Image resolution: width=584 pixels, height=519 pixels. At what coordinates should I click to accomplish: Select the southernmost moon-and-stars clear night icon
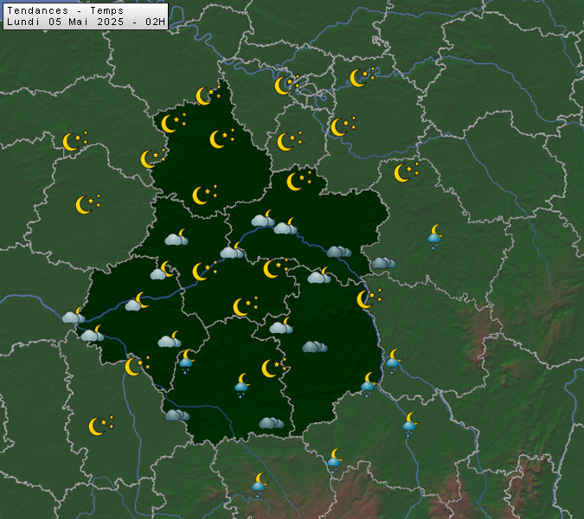(x=101, y=426)
